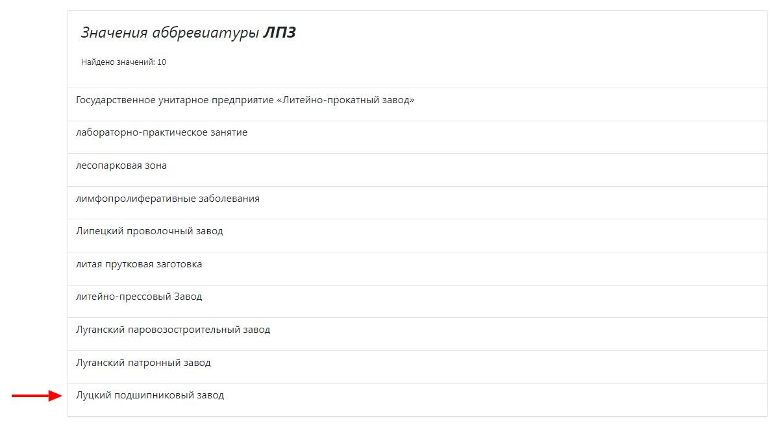Screen dimensions: 783x438
Task: Click the 'Значения аббревиатуры' heading text
Action: (x=170, y=33)
